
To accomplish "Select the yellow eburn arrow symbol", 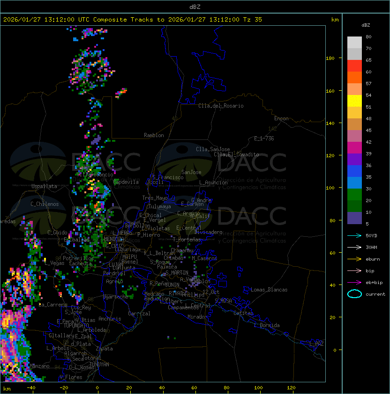I will pyautogui.click(x=354, y=259).
